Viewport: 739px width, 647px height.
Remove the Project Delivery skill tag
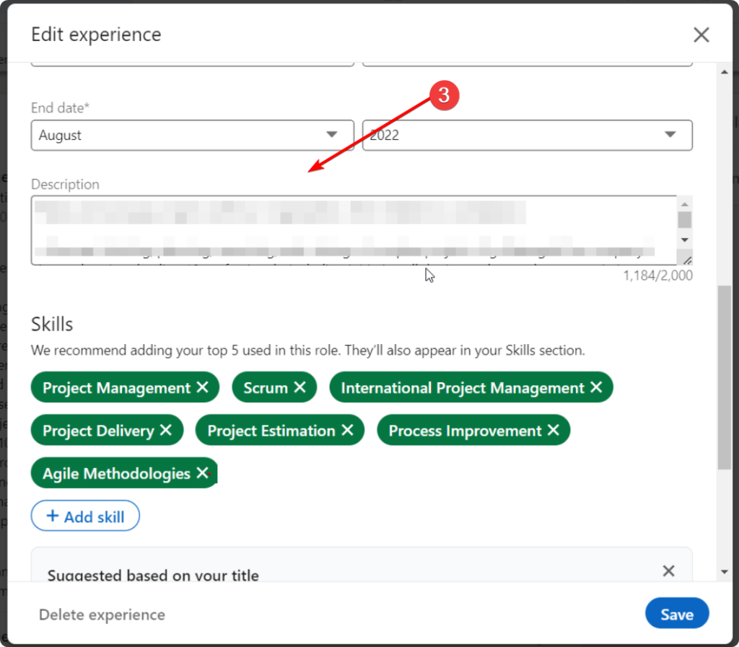tap(166, 431)
